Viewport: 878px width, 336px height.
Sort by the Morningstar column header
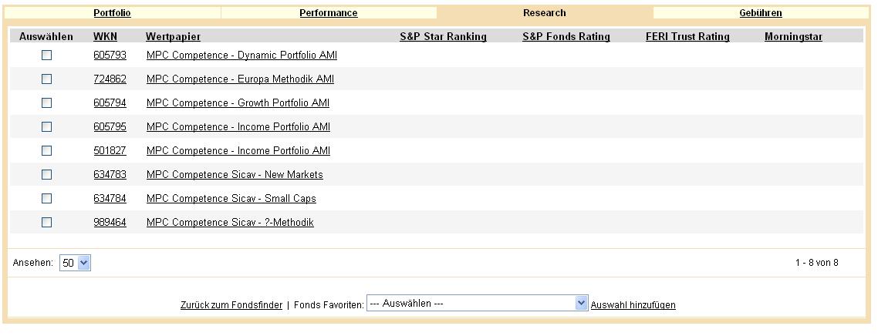click(793, 37)
